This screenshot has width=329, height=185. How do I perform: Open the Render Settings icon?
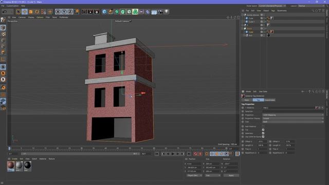tap(97, 11)
